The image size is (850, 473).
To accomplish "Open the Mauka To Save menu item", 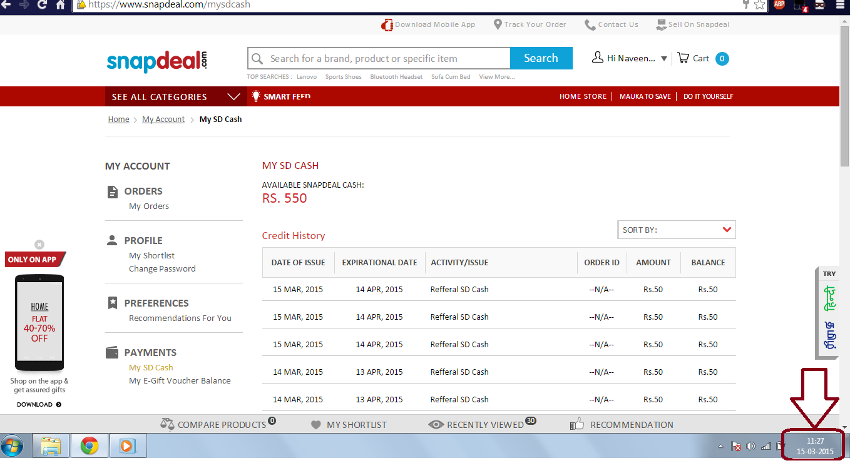I will tap(645, 96).
